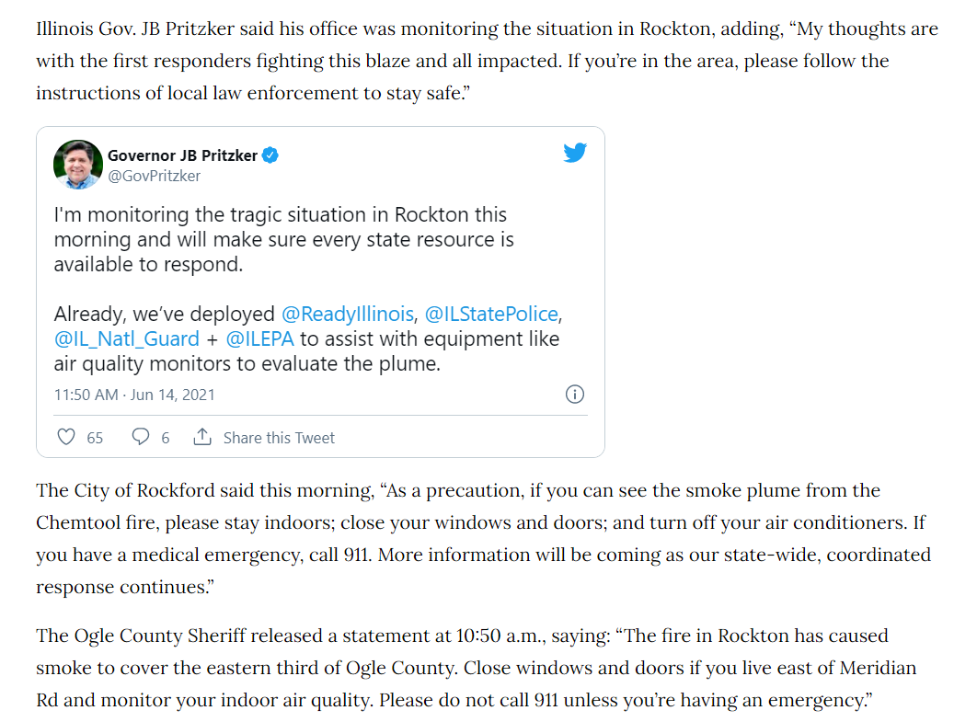Click the Ogle County Sheriff paragraph
Screen dimensions: 954x722
coord(476,668)
